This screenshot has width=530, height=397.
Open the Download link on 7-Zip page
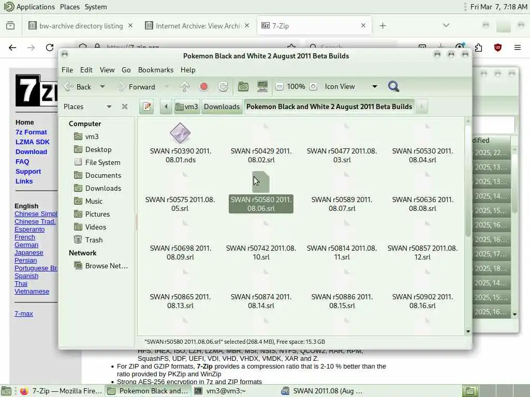tap(31, 152)
